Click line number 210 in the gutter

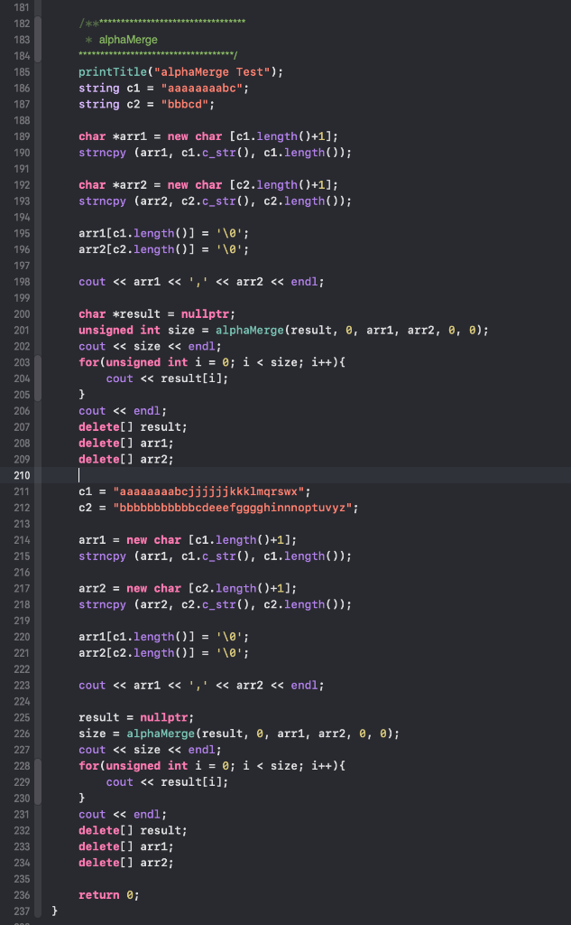click(x=22, y=475)
